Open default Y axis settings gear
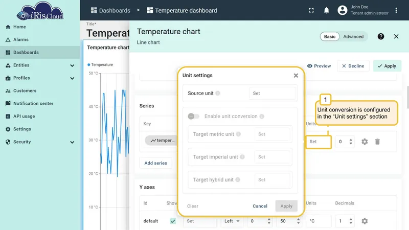 pos(365,221)
